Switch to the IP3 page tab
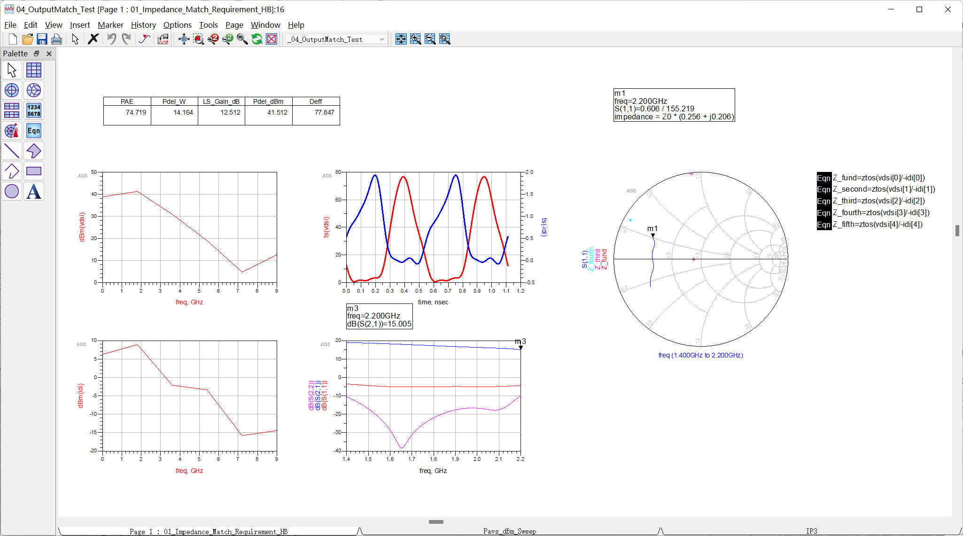The height and width of the screenshot is (536, 963). (x=811, y=531)
